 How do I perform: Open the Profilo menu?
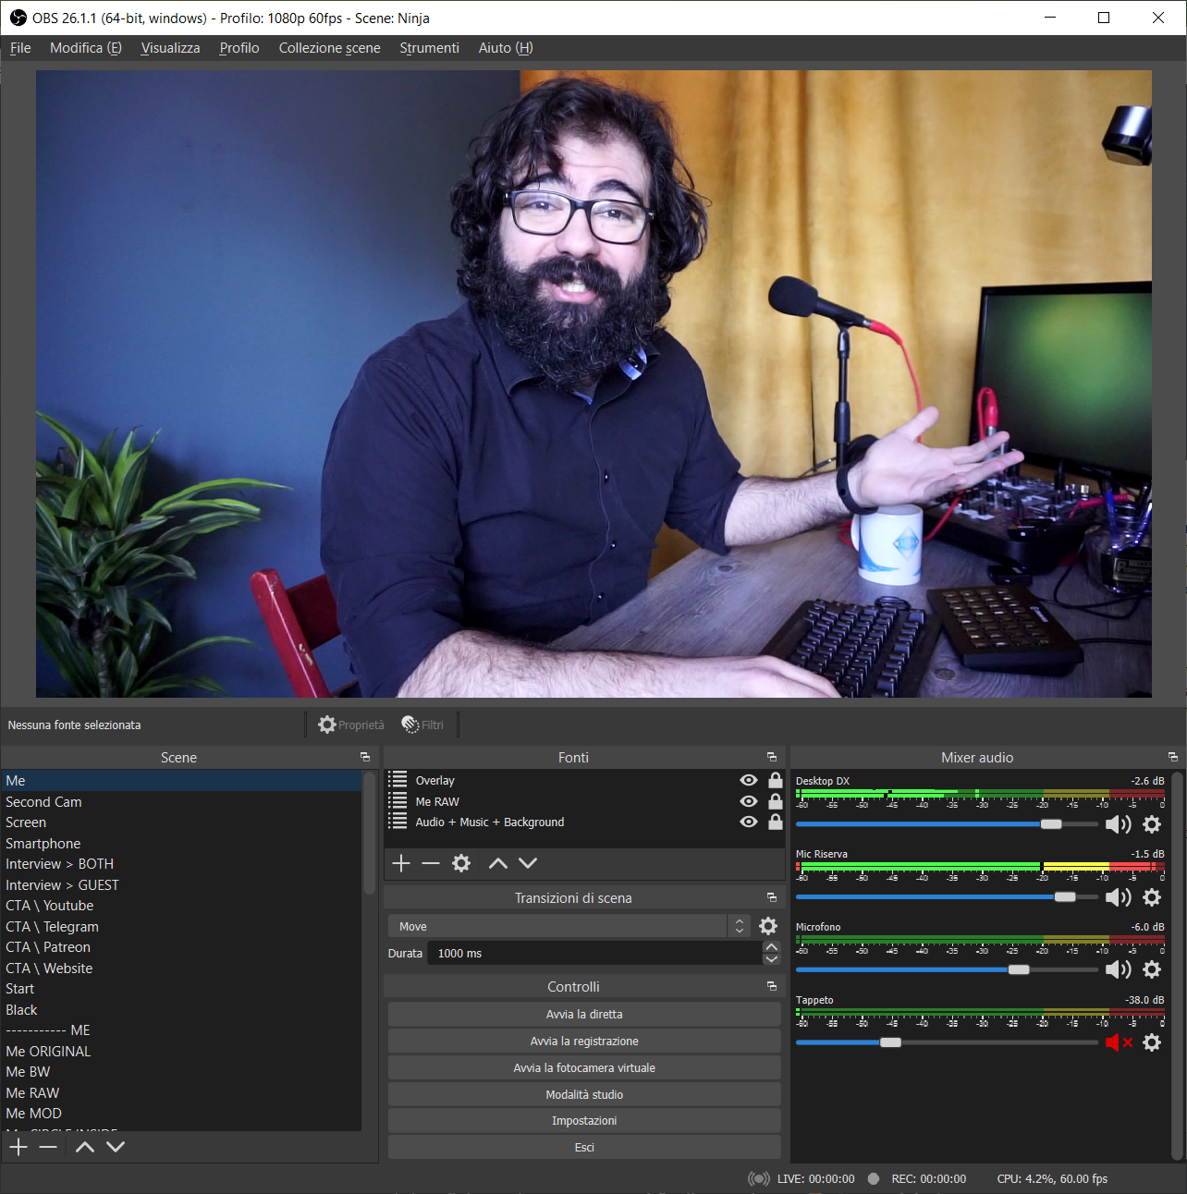click(239, 48)
